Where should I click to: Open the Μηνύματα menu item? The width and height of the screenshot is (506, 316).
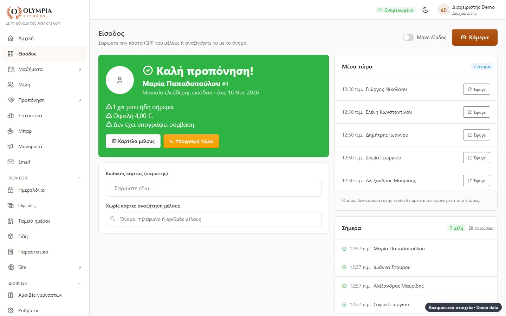tap(45, 146)
